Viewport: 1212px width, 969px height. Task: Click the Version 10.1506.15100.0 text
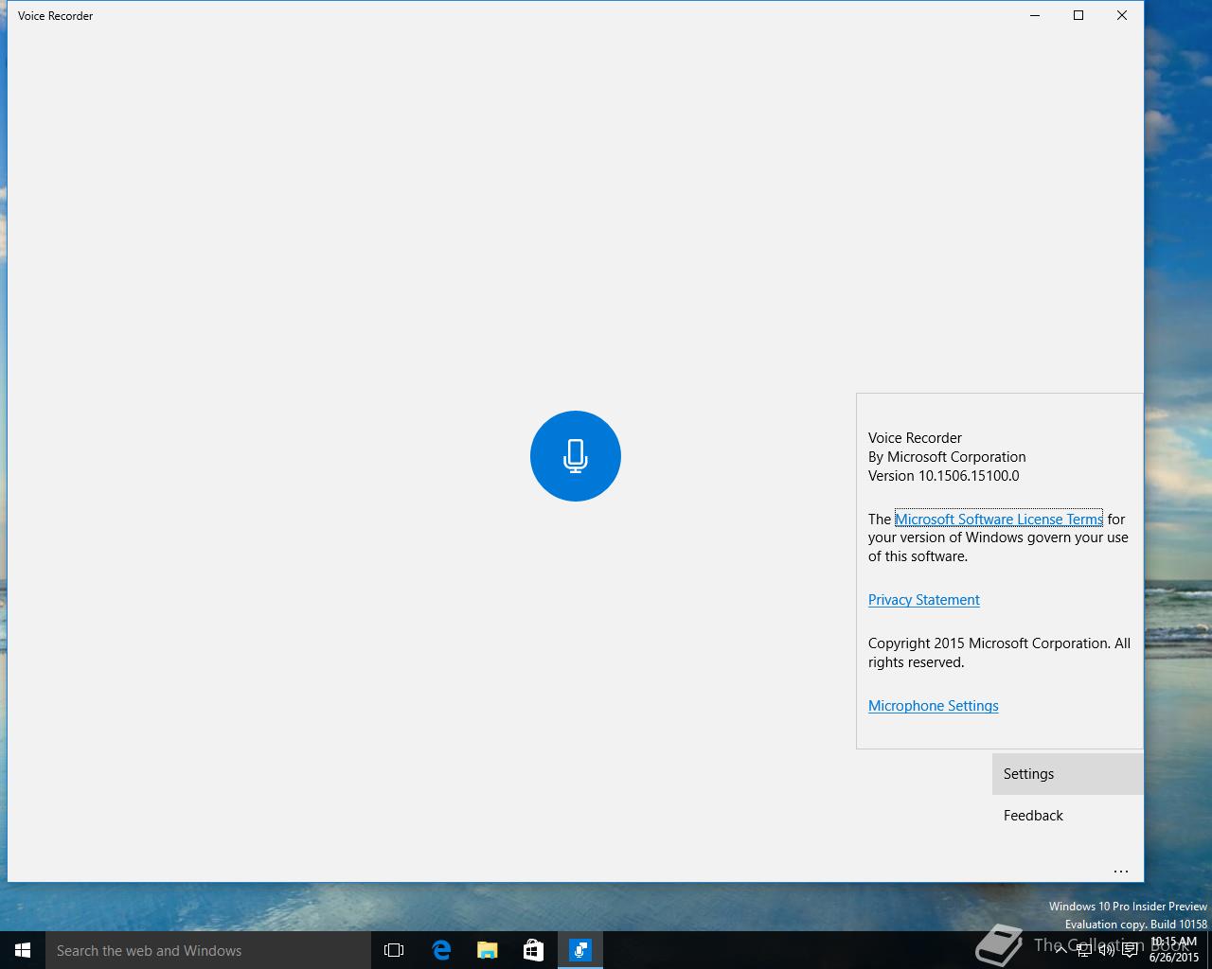[944, 476]
